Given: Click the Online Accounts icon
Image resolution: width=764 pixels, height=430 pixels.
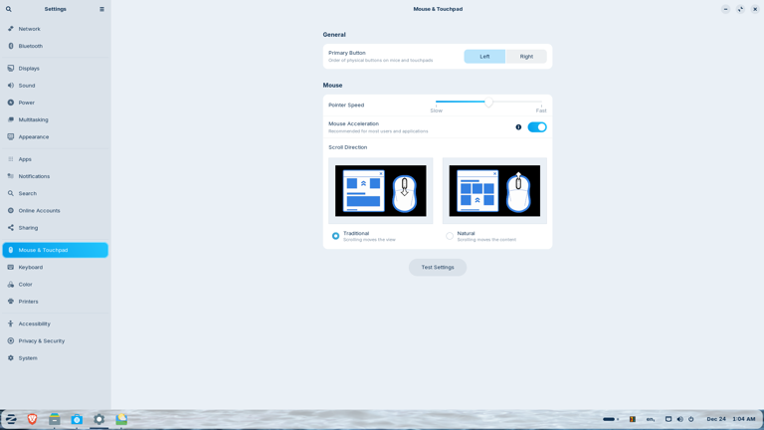Looking at the screenshot, I should tap(11, 211).
